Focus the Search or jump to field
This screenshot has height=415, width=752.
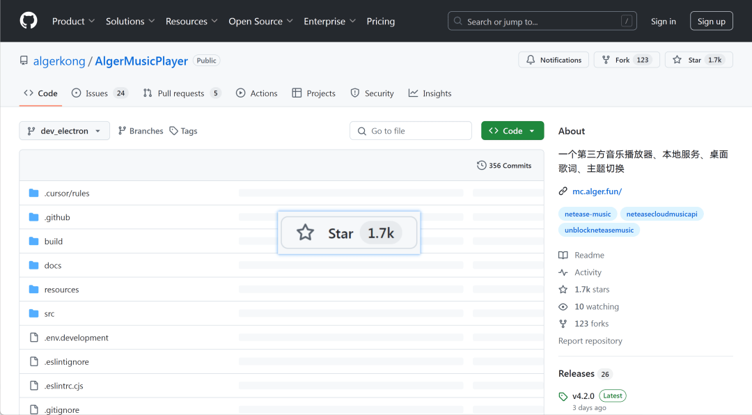click(x=542, y=21)
